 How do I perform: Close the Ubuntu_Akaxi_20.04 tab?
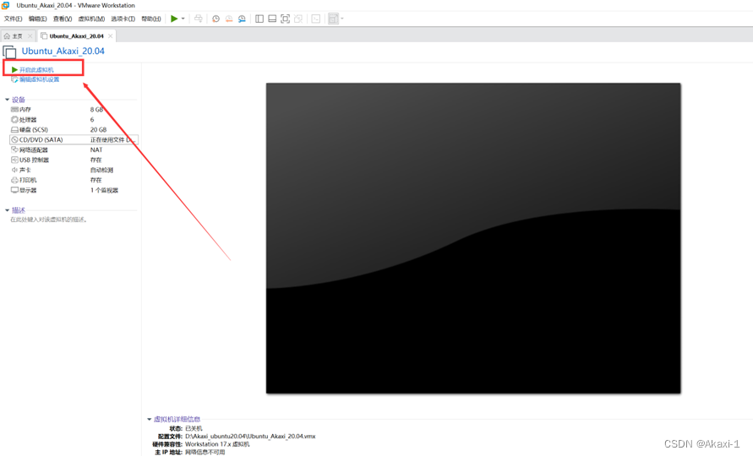coord(111,36)
